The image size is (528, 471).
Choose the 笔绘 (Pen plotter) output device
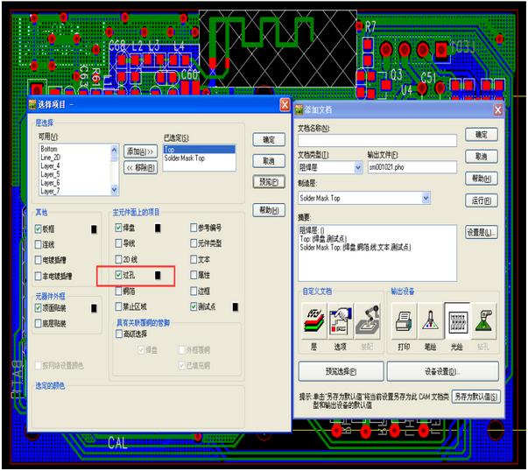point(430,324)
